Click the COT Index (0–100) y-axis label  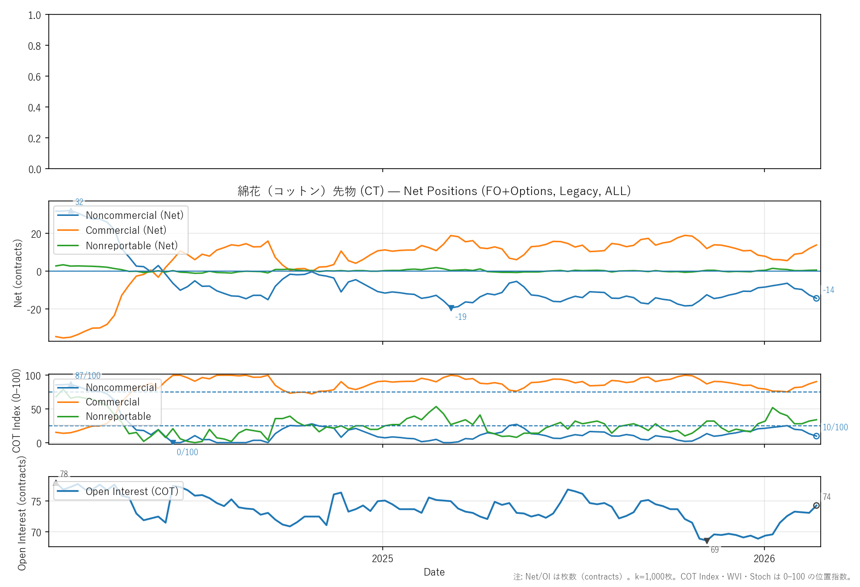(17, 410)
